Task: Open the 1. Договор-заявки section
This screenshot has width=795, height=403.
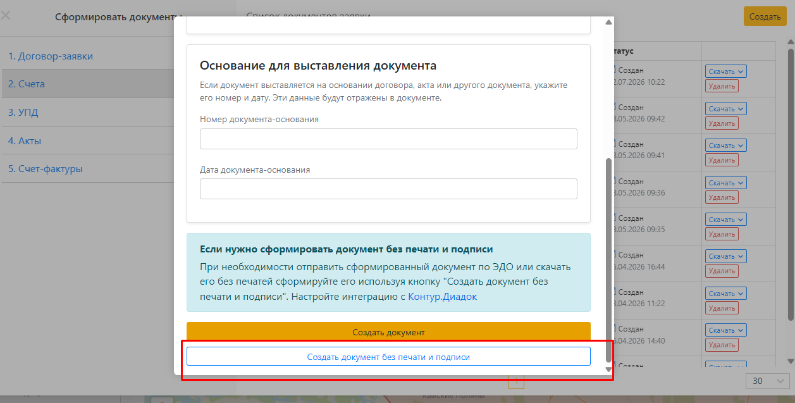Action: coord(51,56)
